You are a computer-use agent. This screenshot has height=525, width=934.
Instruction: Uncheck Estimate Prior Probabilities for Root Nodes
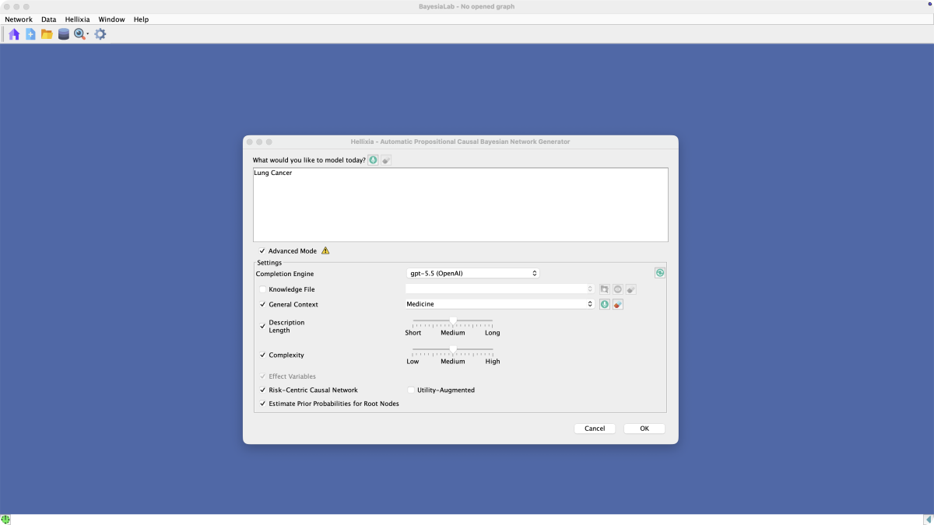point(262,404)
